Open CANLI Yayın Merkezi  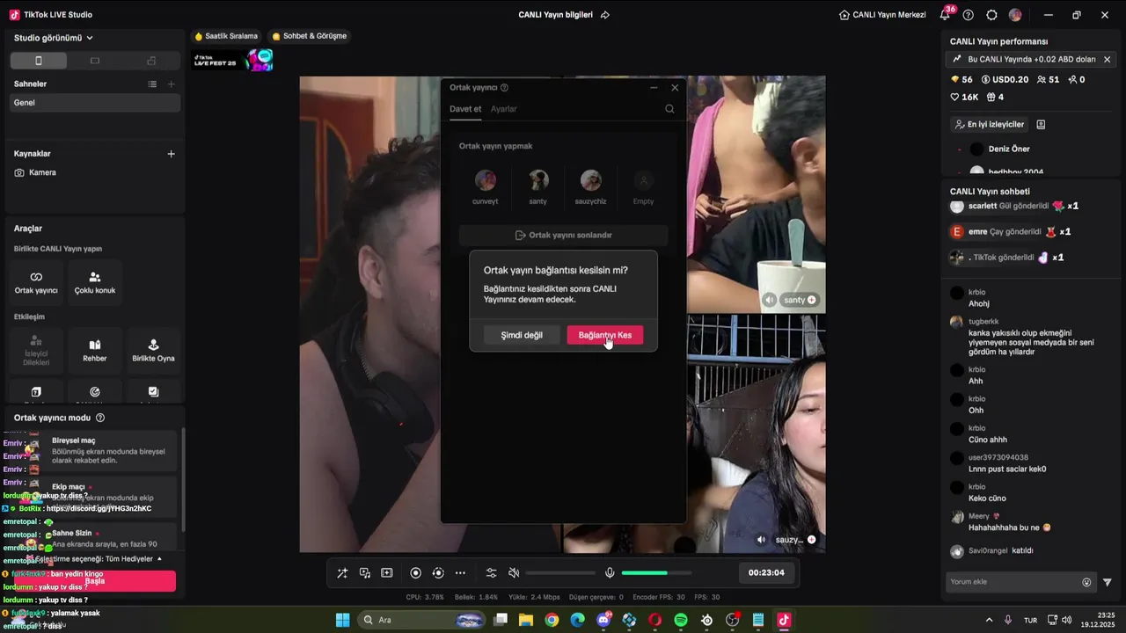882,15
